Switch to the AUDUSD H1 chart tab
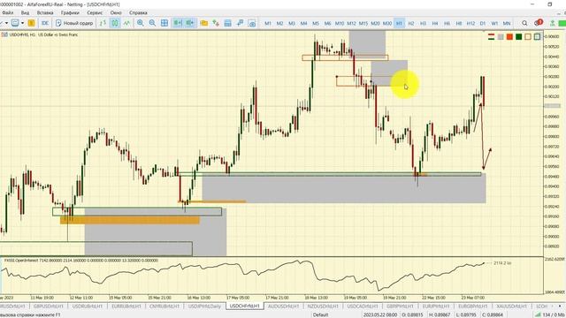 pos(283,307)
